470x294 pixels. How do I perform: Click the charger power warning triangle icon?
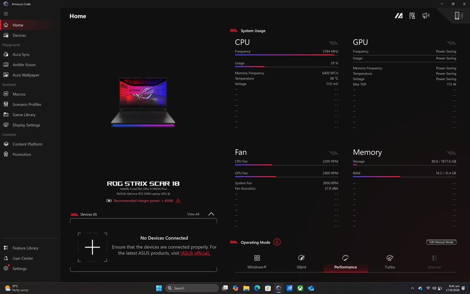[178, 201]
